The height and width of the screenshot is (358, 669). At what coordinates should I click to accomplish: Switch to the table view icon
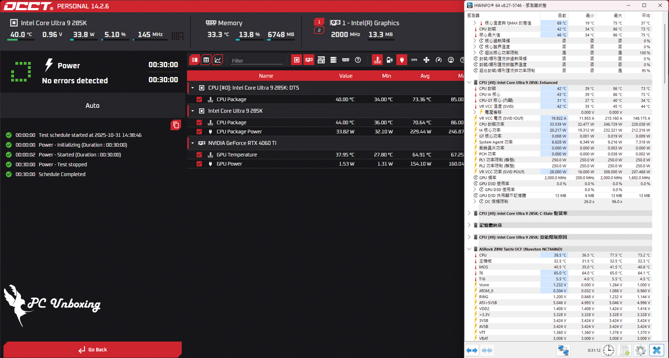coord(206,60)
